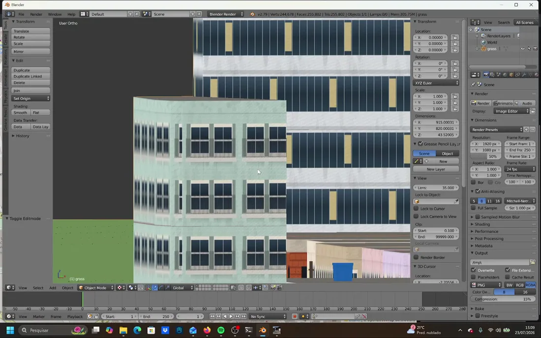Enable Lock to Cursor checkbox

416,209
